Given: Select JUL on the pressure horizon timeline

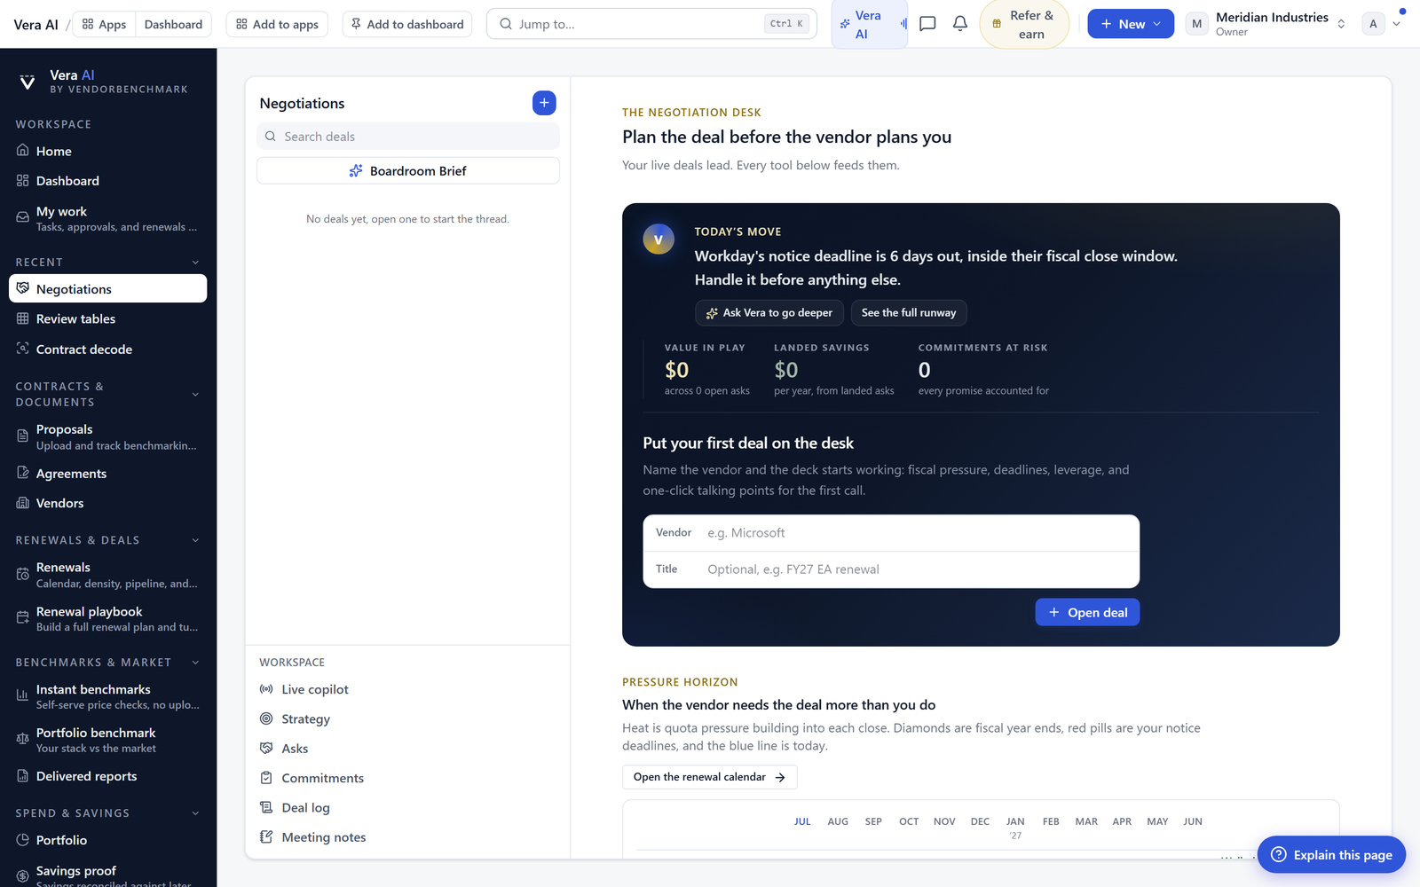Looking at the screenshot, I should click(x=802, y=821).
